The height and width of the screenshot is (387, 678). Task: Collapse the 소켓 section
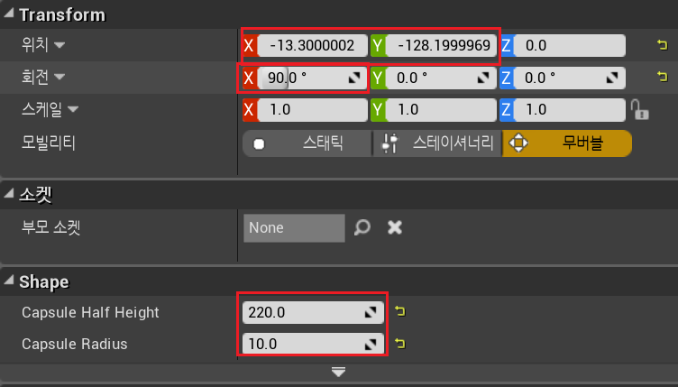pos(9,194)
